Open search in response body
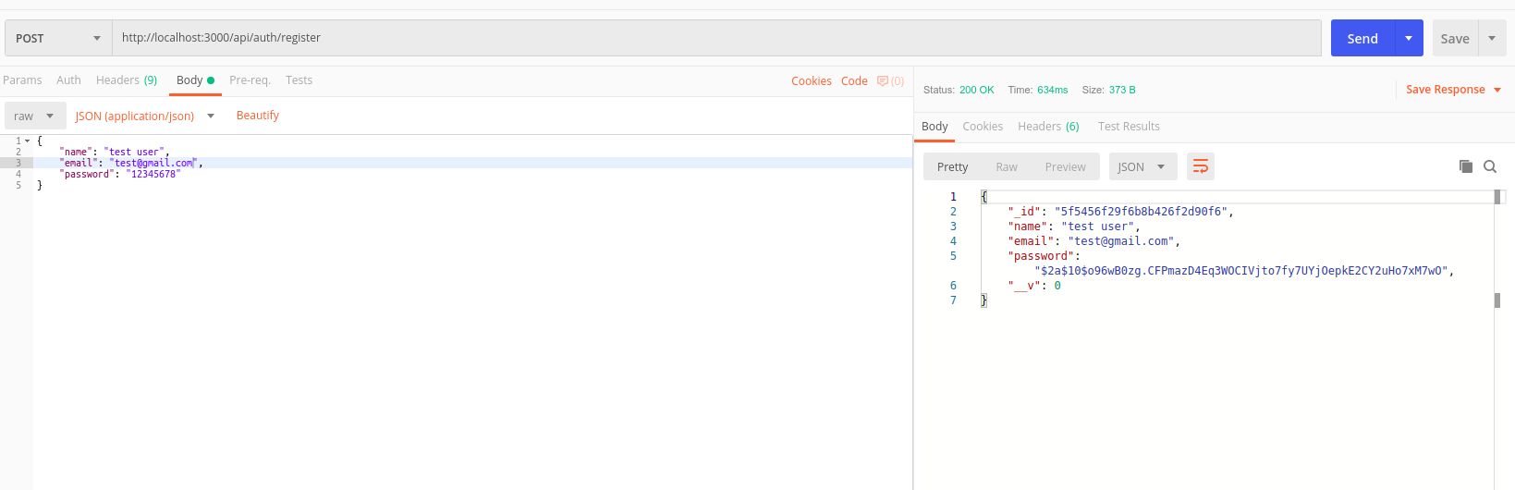The height and width of the screenshot is (490, 1515). click(1490, 166)
